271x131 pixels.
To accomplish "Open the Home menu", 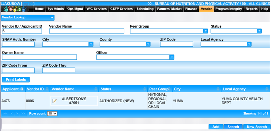I will point(39,9).
